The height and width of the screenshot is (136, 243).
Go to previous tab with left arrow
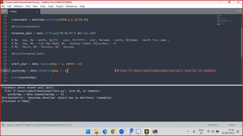(x=3, y=11)
